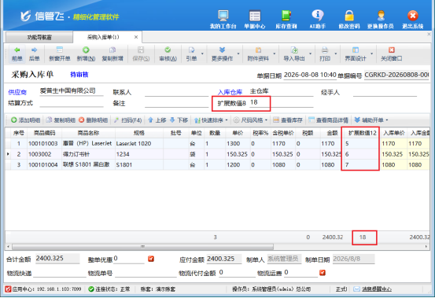Image resolution: width=435 pixels, height=298 pixels.
Task: Go to previous document with 前单
Action: pyautogui.click(x=17, y=53)
